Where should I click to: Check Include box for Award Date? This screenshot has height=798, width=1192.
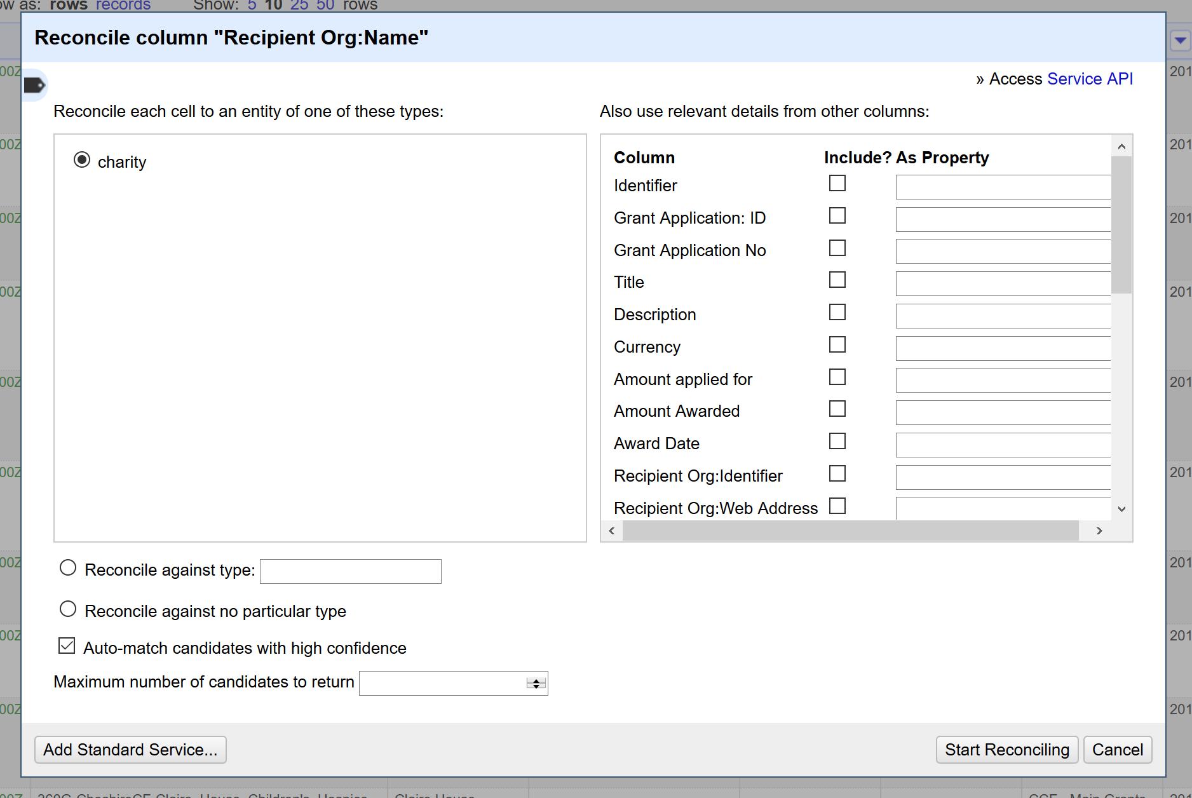[837, 442]
